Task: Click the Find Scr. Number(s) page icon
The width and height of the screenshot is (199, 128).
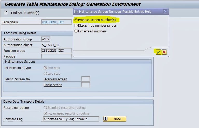Action: point(6,13)
